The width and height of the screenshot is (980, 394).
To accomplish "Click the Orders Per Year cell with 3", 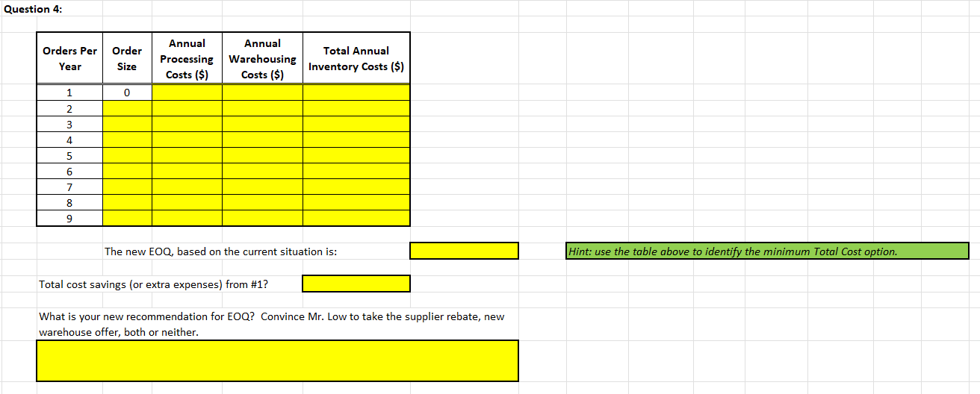I will click(x=69, y=124).
